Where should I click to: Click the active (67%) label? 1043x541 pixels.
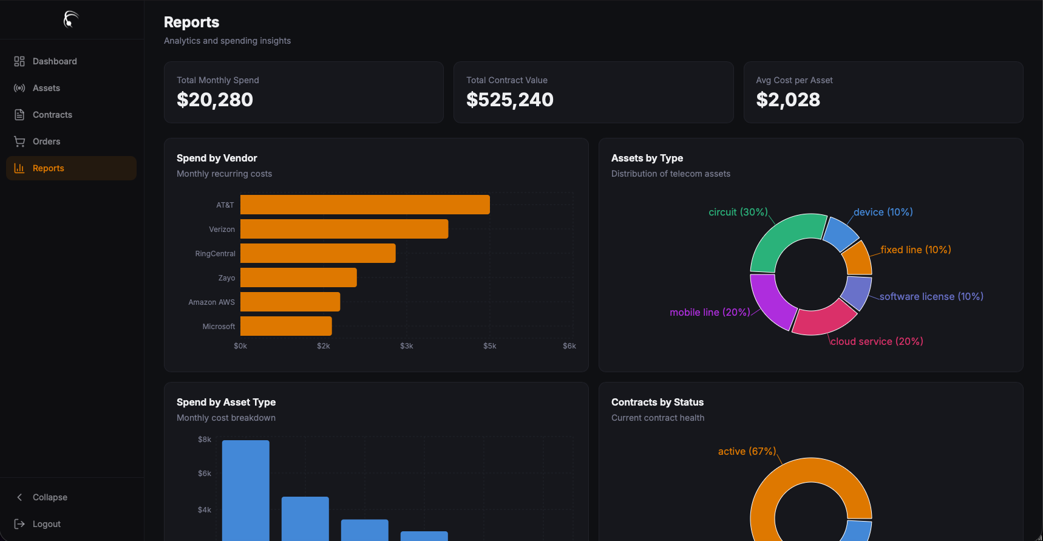coord(747,451)
